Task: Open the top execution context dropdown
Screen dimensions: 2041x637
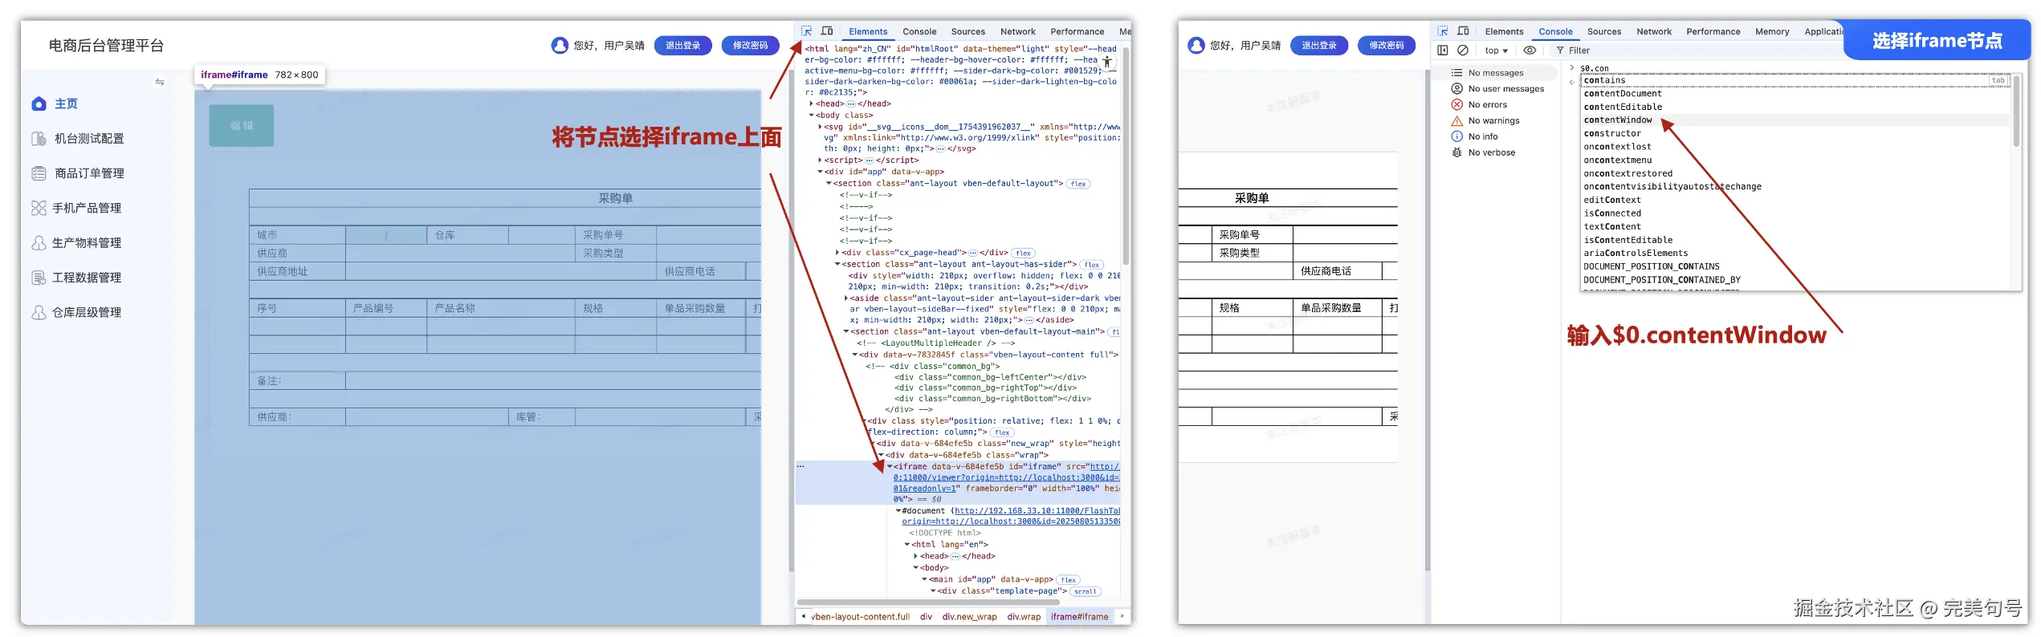Action: (1496, 50)
